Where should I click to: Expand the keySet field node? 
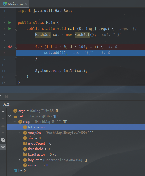[19, 160]
